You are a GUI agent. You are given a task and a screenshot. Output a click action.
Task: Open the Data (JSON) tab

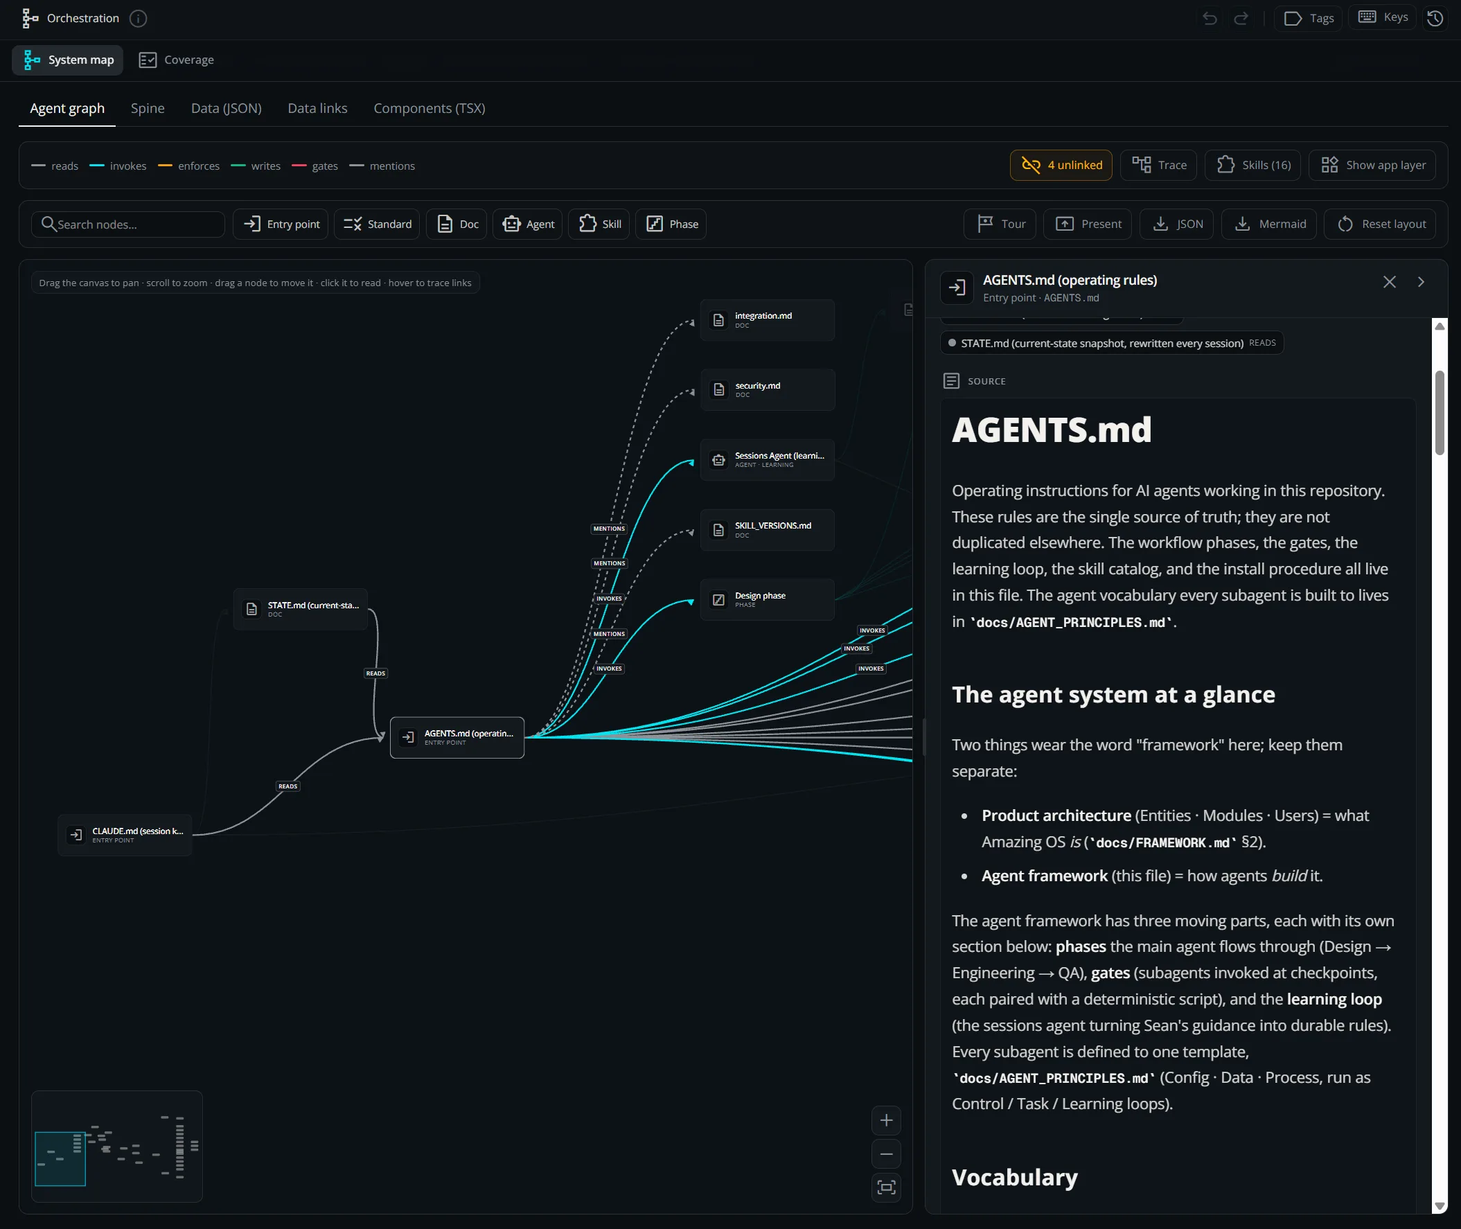coord(227,108)
